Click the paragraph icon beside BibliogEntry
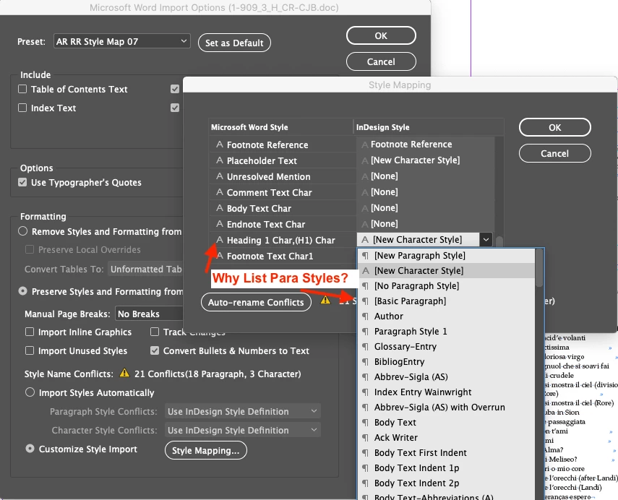The height and width of the screenshot is (500, 618). click(x=365, y=362)
